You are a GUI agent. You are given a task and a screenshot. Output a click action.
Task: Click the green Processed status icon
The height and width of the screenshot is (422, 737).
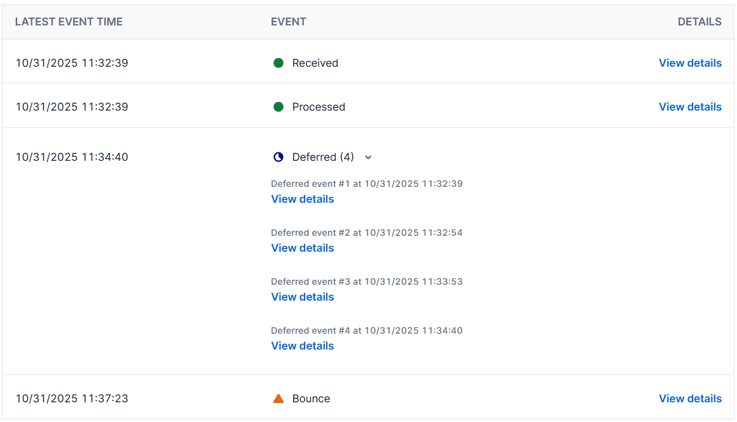click(278, 107)
